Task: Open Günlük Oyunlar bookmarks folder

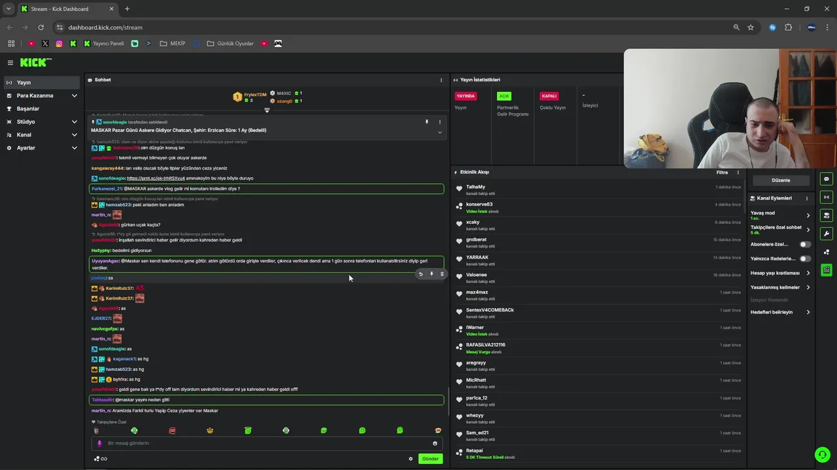Action: (x=230, y=44)
